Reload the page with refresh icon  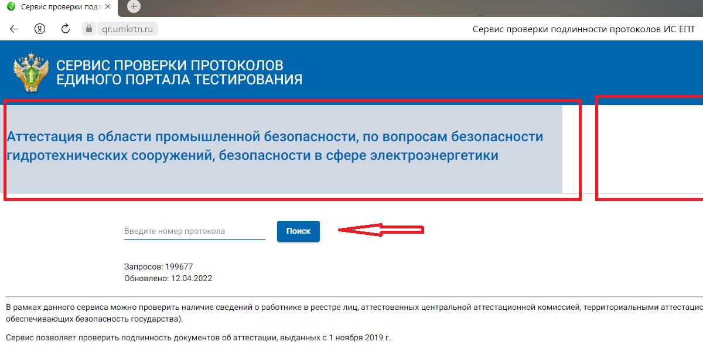(x=66, y=29)
